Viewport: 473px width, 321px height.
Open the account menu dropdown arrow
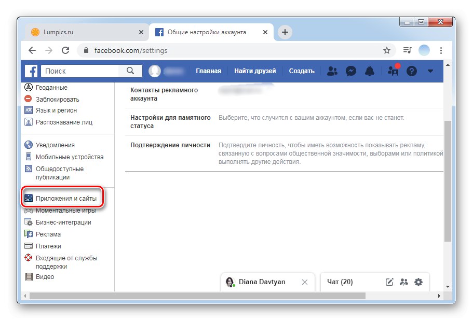[431, 71]
